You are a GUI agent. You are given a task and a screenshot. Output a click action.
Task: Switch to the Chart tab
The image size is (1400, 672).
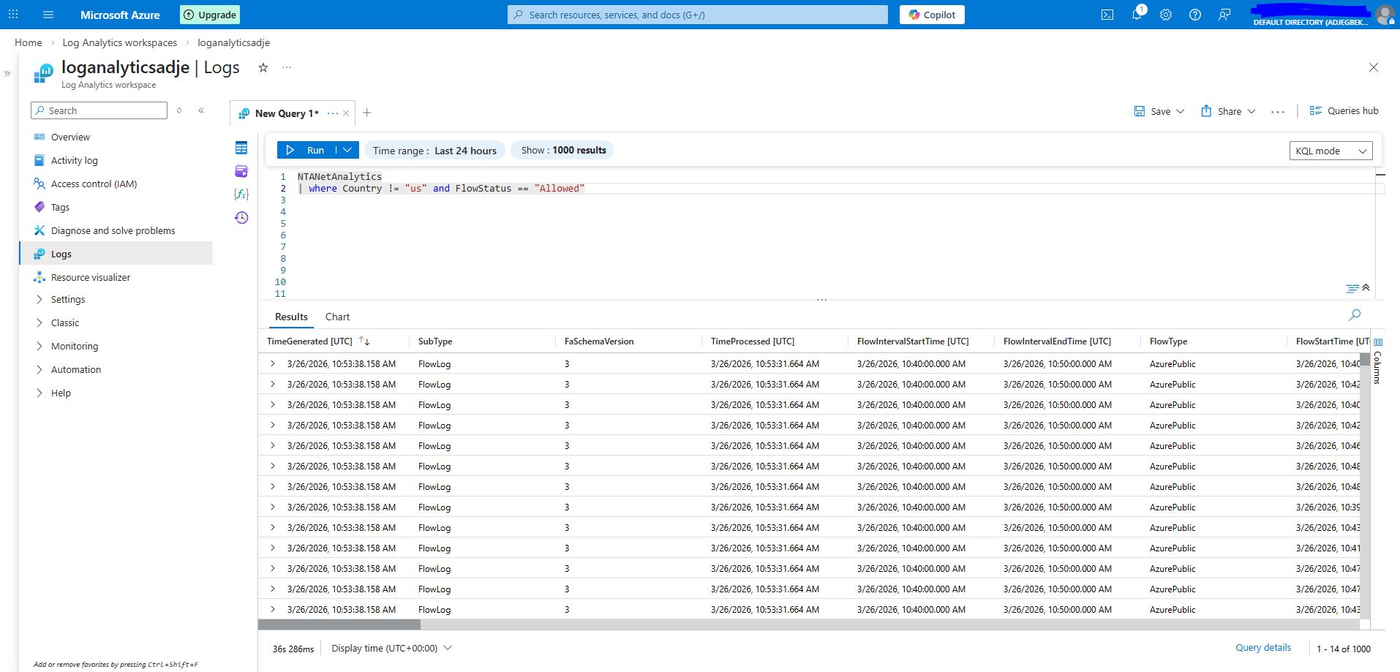pos(337,317)
